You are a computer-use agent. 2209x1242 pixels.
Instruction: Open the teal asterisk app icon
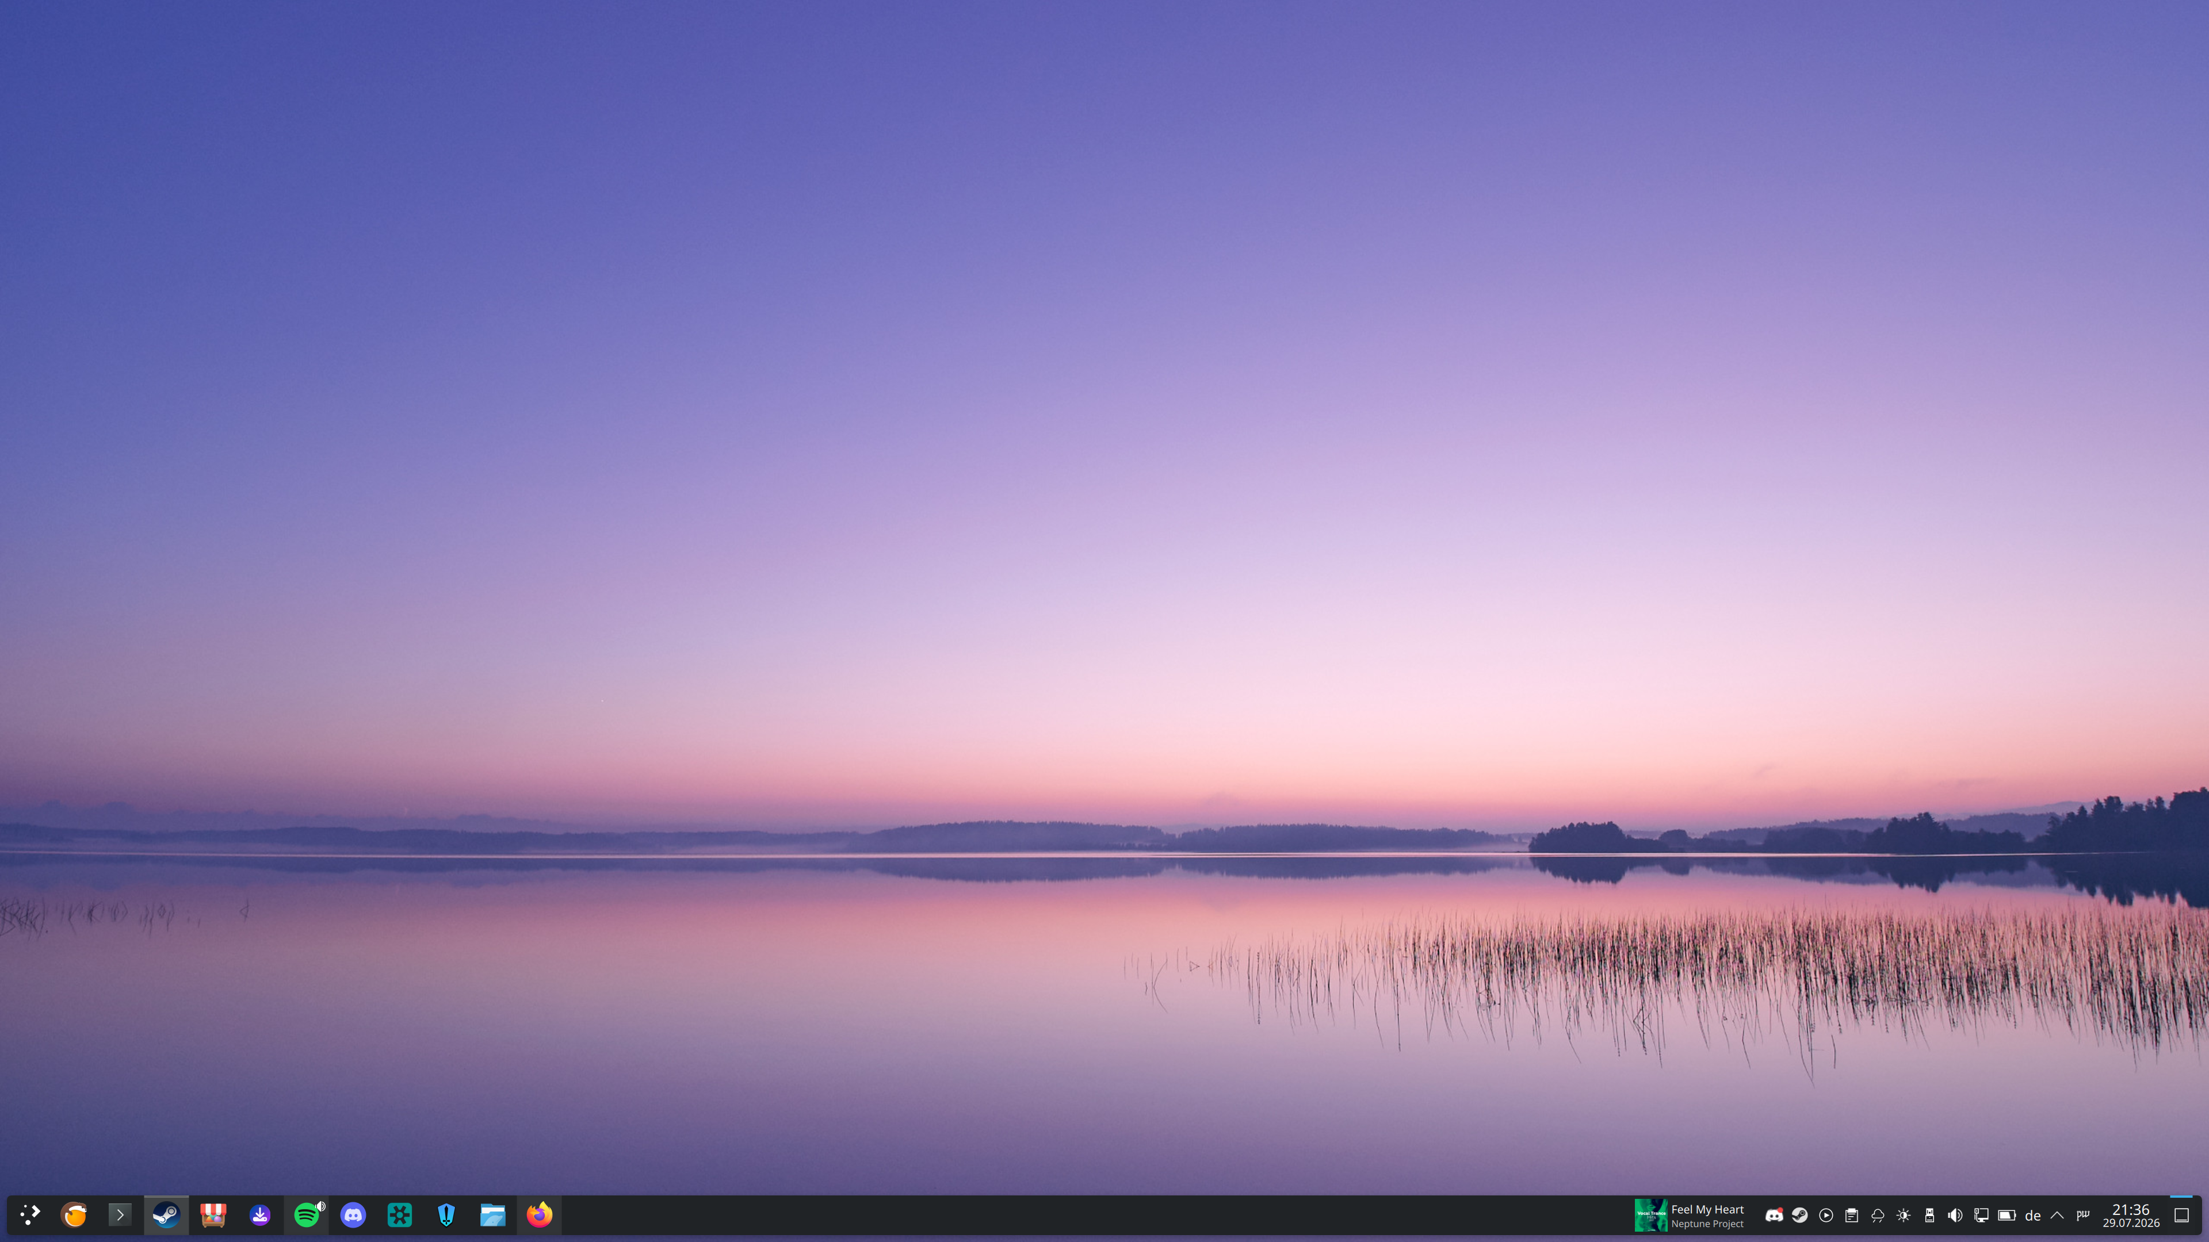(400, 1214)
